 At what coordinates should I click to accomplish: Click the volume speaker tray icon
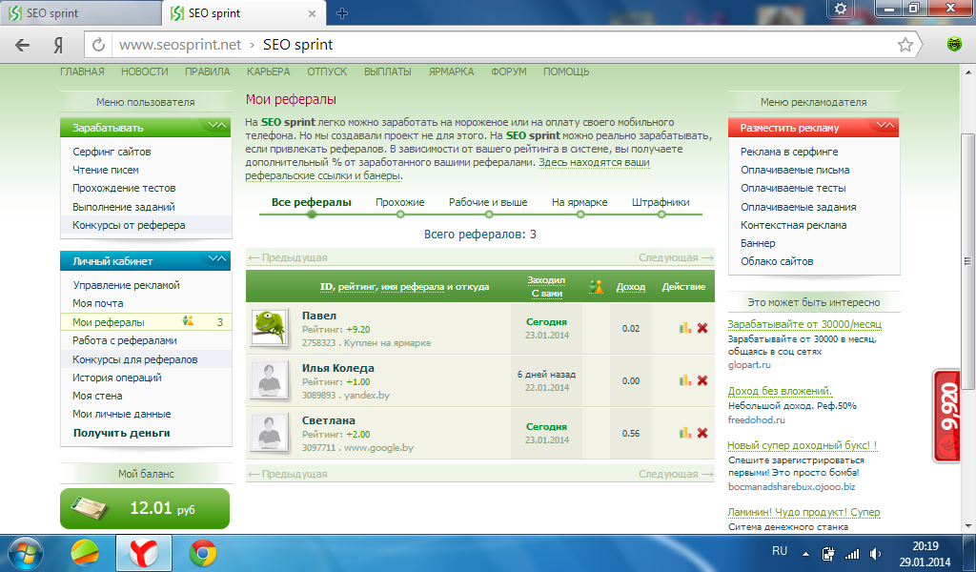875,553
